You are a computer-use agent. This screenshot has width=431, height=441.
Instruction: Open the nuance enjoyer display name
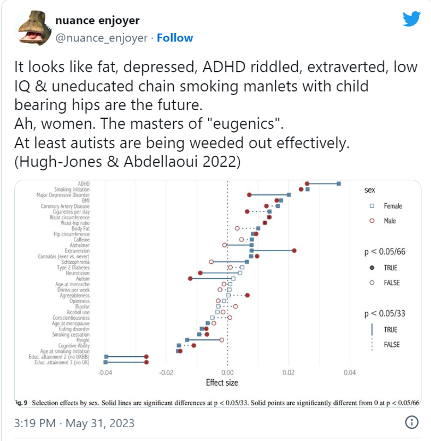click(97, 21)
